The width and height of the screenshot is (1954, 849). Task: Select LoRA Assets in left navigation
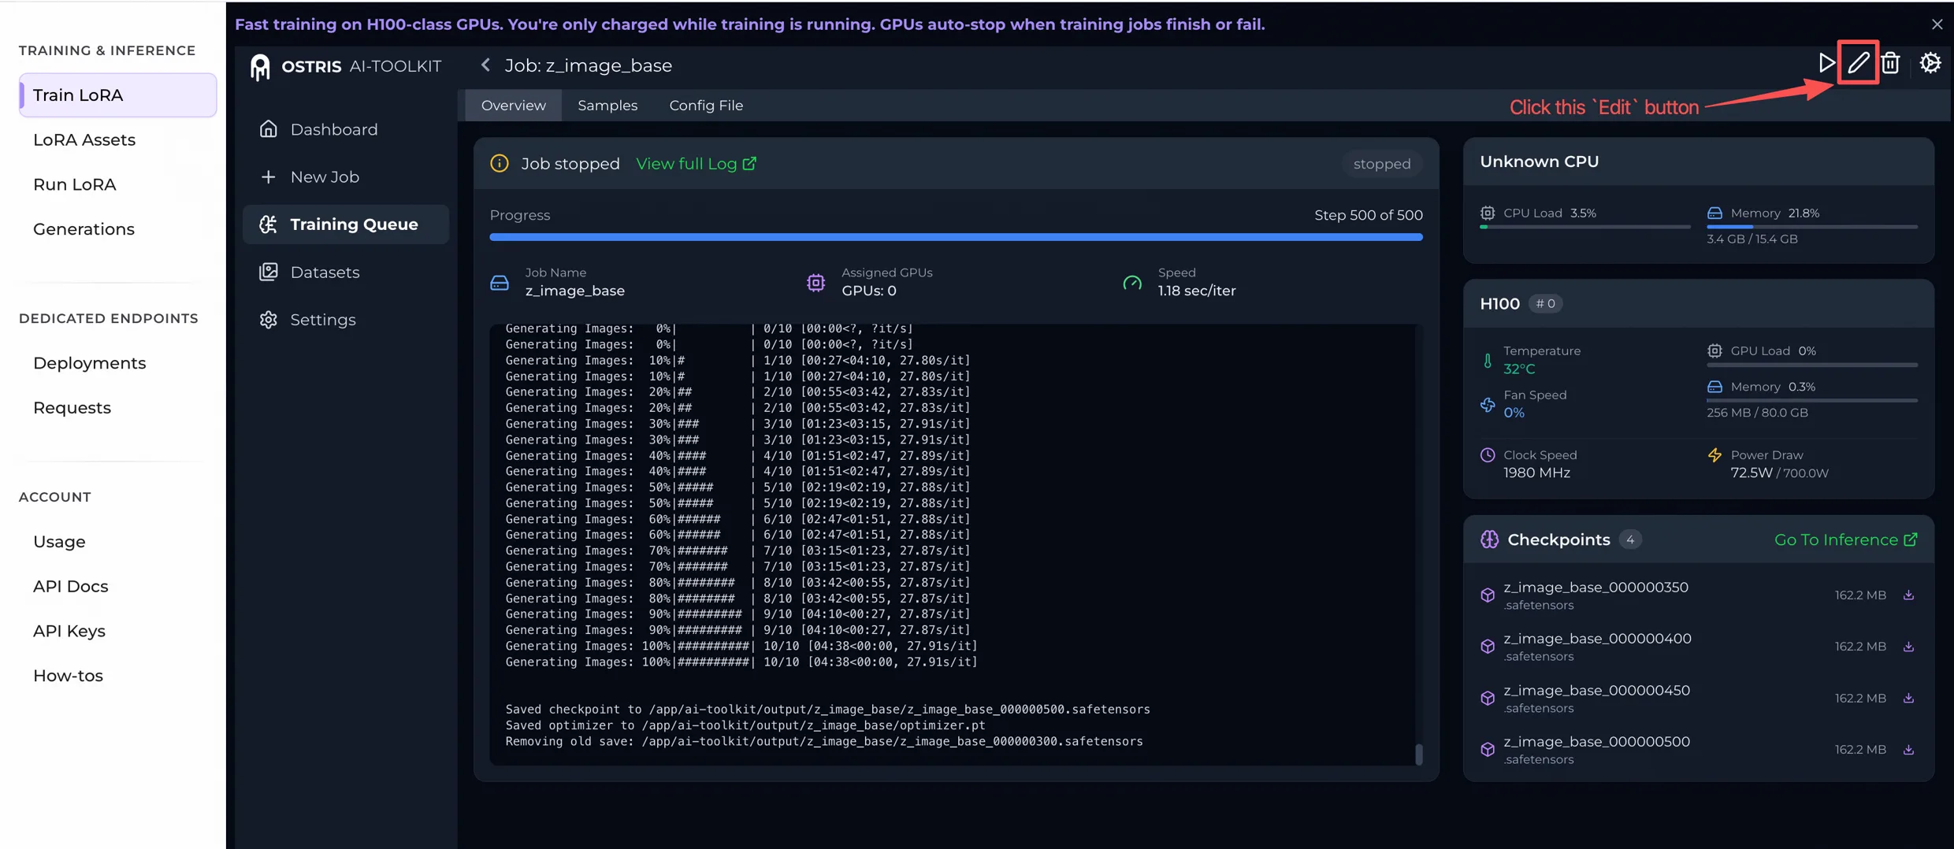[84, 139]
